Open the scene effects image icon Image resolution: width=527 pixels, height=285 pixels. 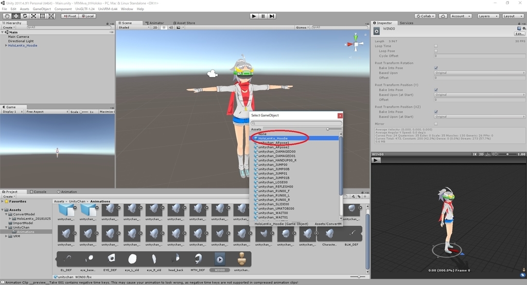click(x=179, y=28)
